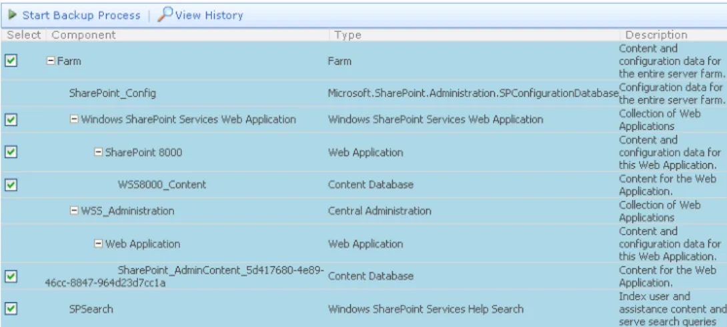Click the green Start Backup Process arrow icon
This screenshot has height=327, width=727.
pyautogui.click(x=13, y=15)
